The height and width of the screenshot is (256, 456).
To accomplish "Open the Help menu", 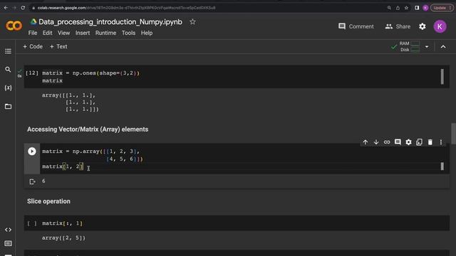I will (147, 33).
